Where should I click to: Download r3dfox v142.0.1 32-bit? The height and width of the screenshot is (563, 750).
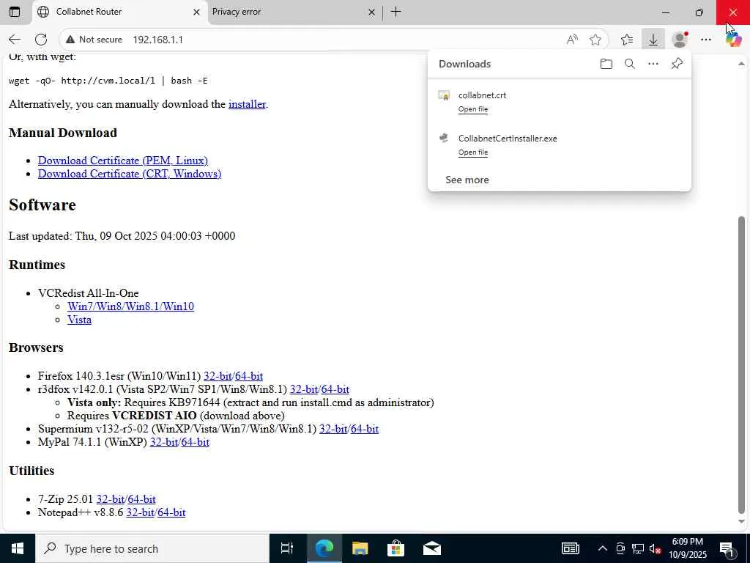(x=304, y=389)
